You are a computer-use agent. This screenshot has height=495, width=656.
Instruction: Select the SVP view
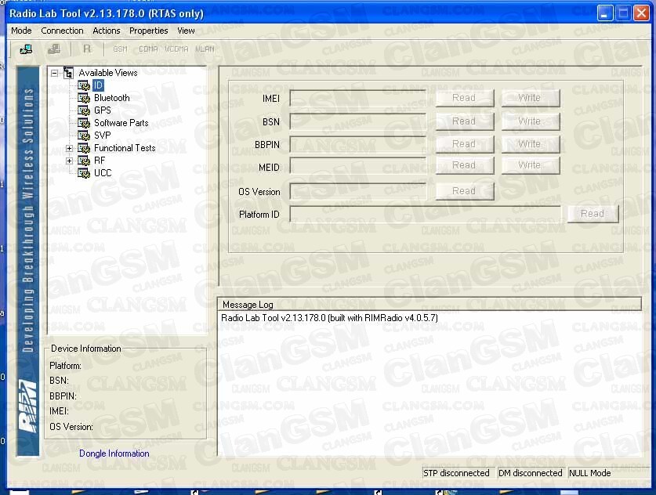103,135
